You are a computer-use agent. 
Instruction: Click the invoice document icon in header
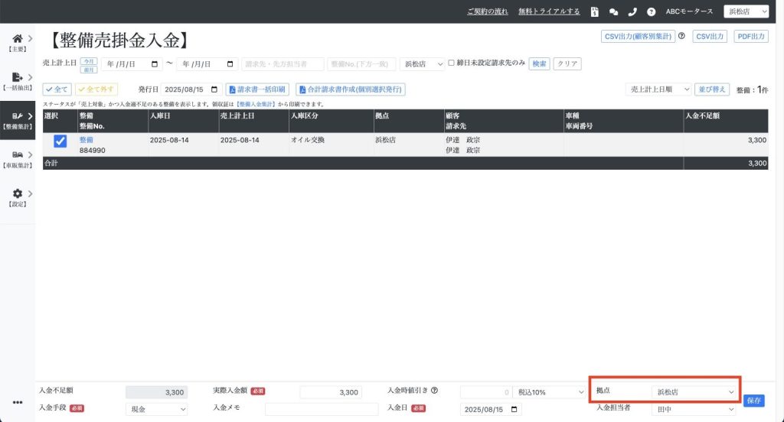pyautogui.click(x=595, y=11)
